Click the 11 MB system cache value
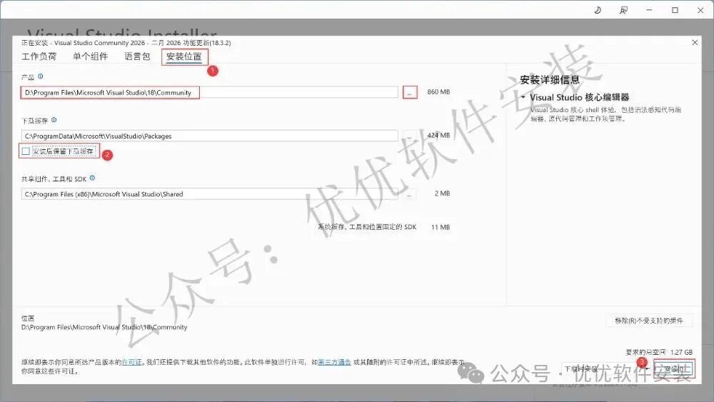Viewport: 714px width, 402px height. coord(441,227)
